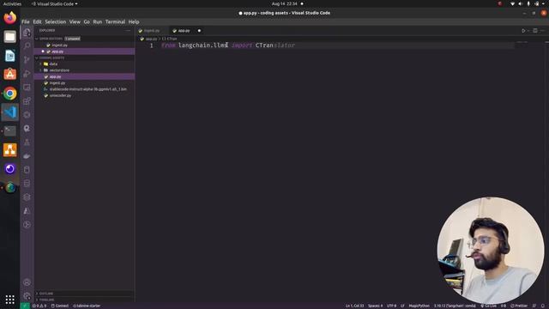This screenshot has width=549, height=309.
Task: Open the Testing flask view
Action: 27,142
